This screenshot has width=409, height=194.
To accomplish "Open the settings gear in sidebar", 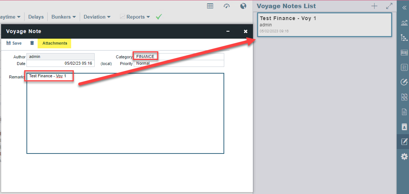I will [x=404, y=157].
